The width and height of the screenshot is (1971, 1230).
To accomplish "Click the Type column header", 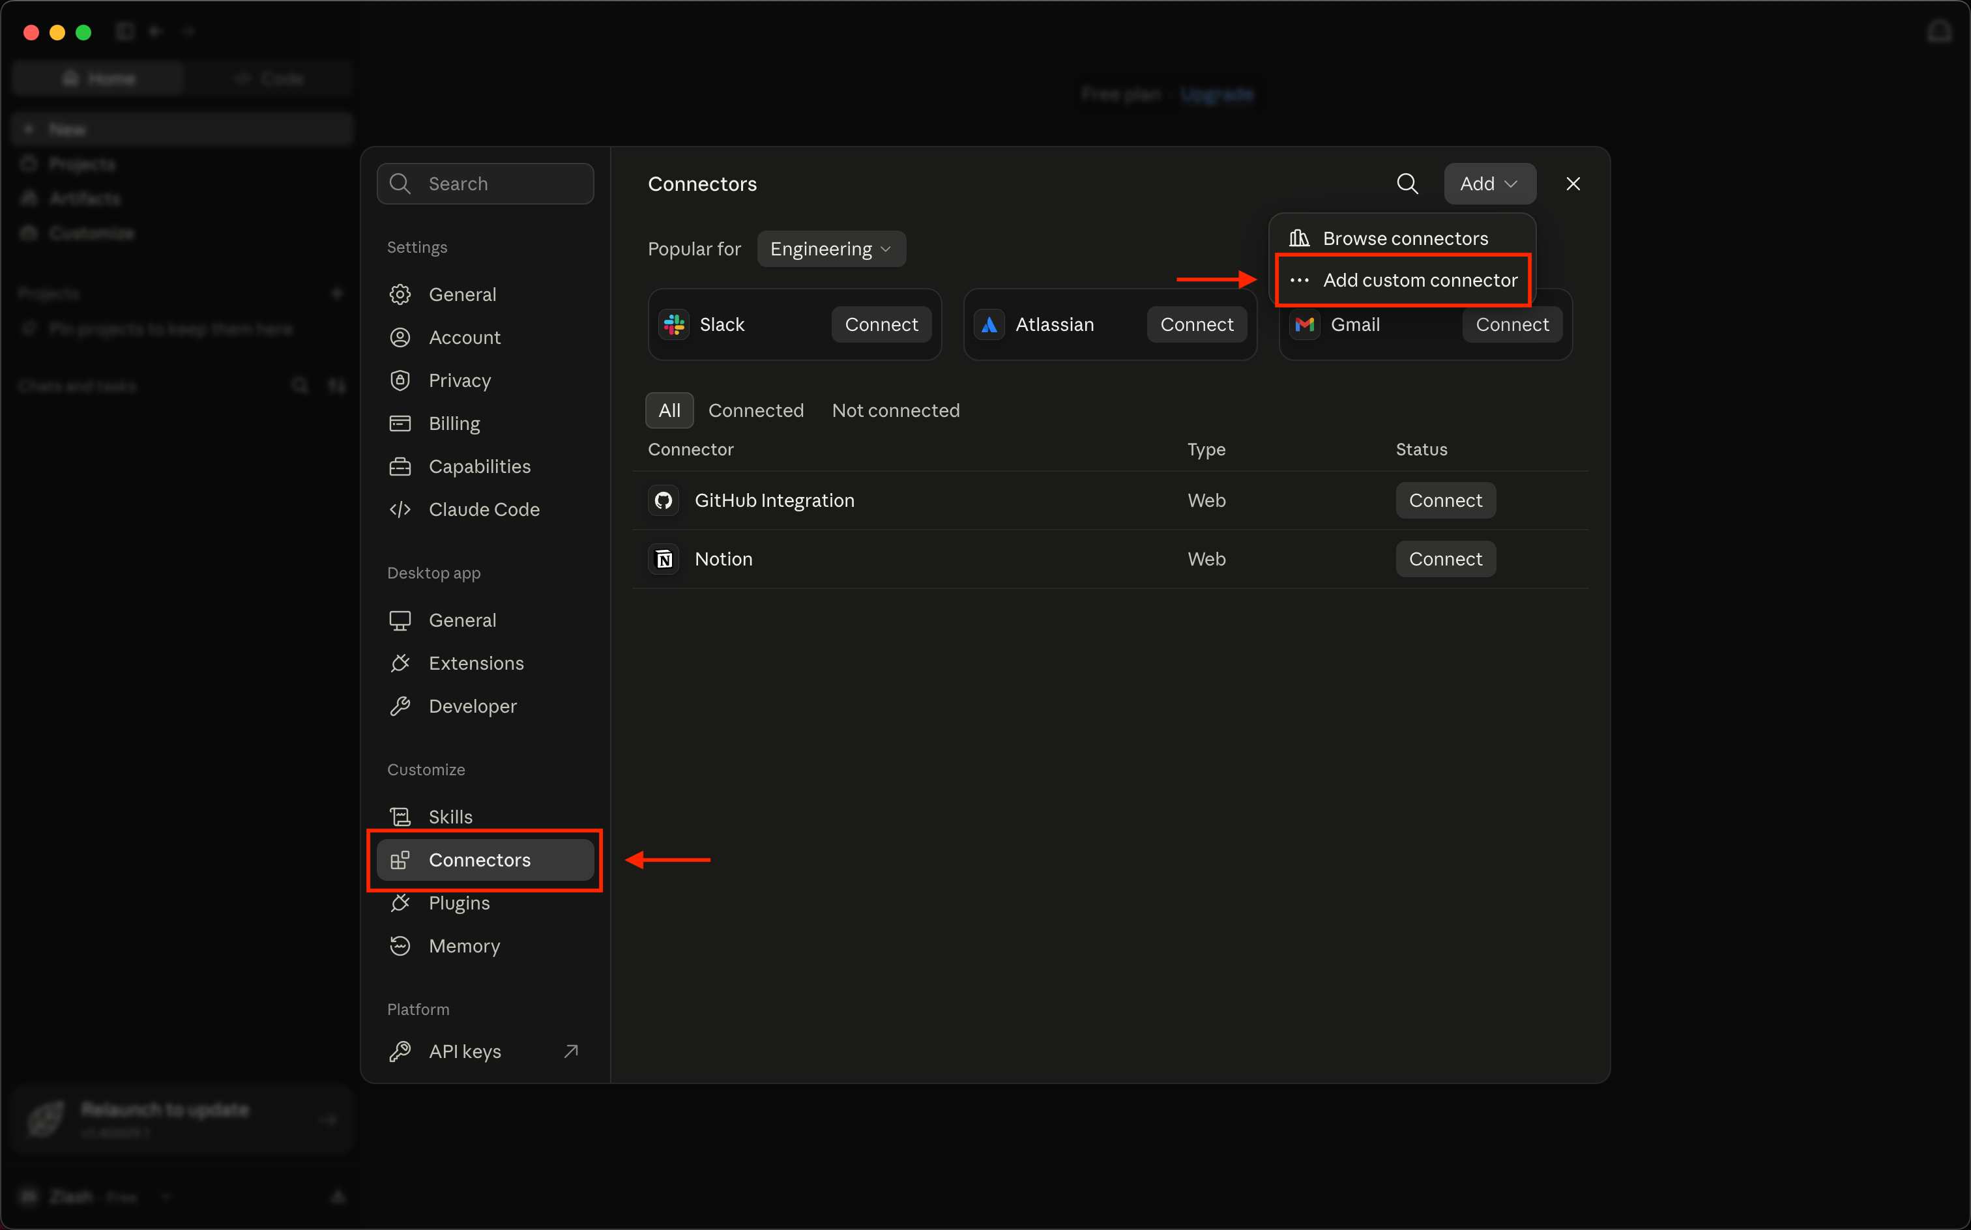I will coord(1206,450).
